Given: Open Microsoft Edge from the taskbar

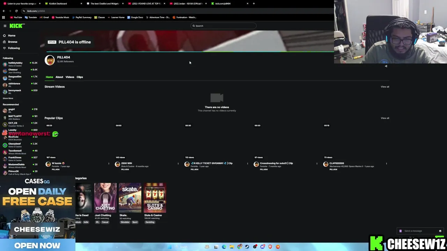Looking at the screenshot, I should [x=224, y=247].
